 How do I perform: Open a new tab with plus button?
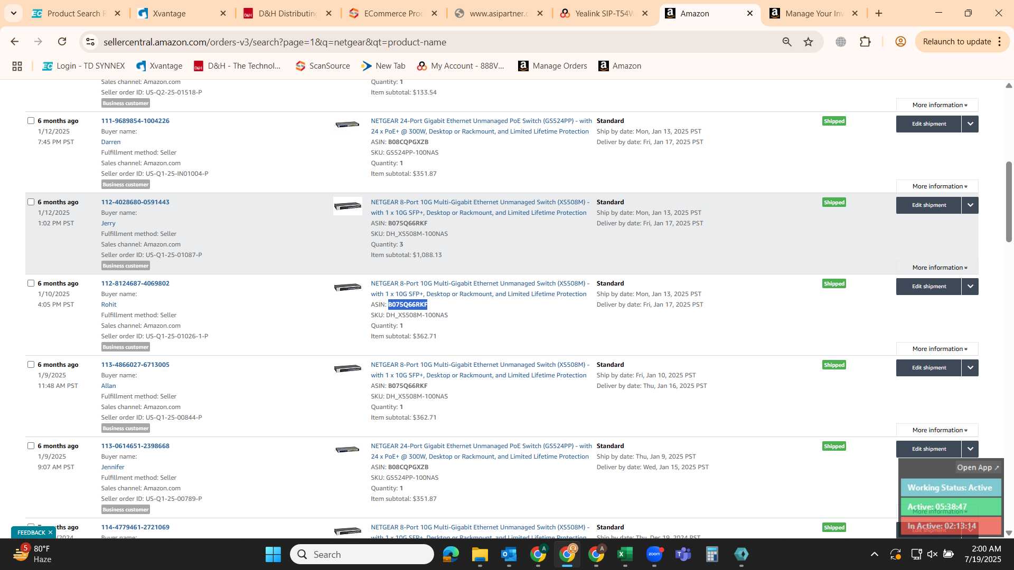click(879, 13)
